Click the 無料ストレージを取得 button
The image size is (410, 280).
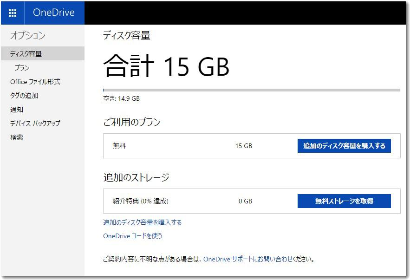pos(344,201)
